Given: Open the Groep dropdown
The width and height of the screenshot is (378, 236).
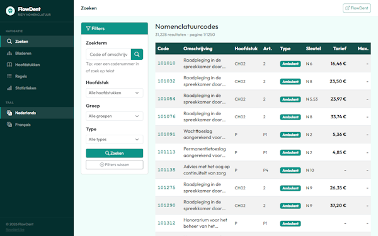Looking at the screenshot, I should click(x=115, y=116).
